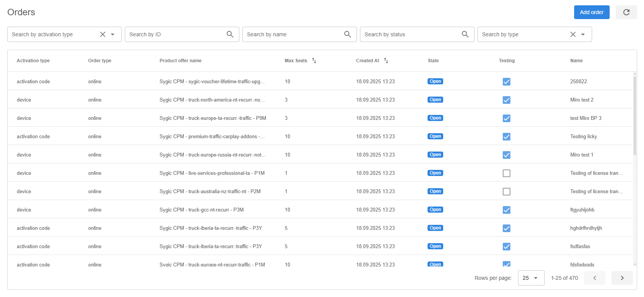Click the Search by name magnifier icon
The width and height of the screenshot is (644, 297).
(347, 34)
